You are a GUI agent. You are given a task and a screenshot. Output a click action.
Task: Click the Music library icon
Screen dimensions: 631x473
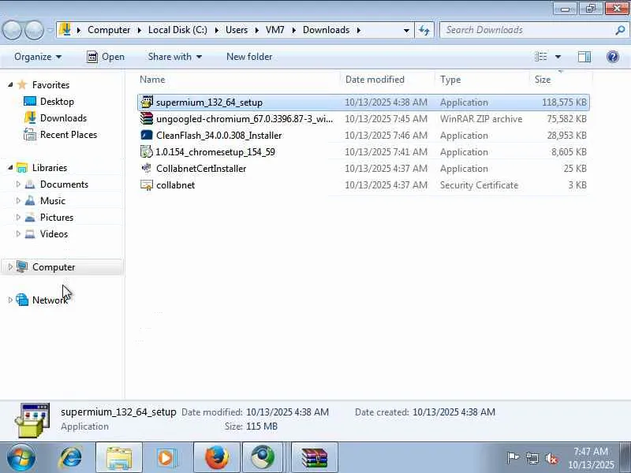(x=30, y=201)
